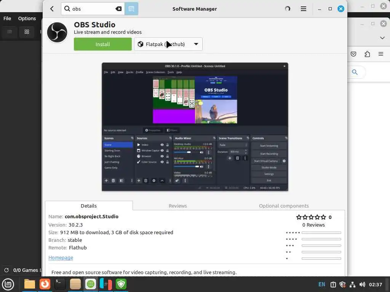Screen dimensions: 390x292
Task: Maximize the Software Manager window
Action: tap(330, 9)
